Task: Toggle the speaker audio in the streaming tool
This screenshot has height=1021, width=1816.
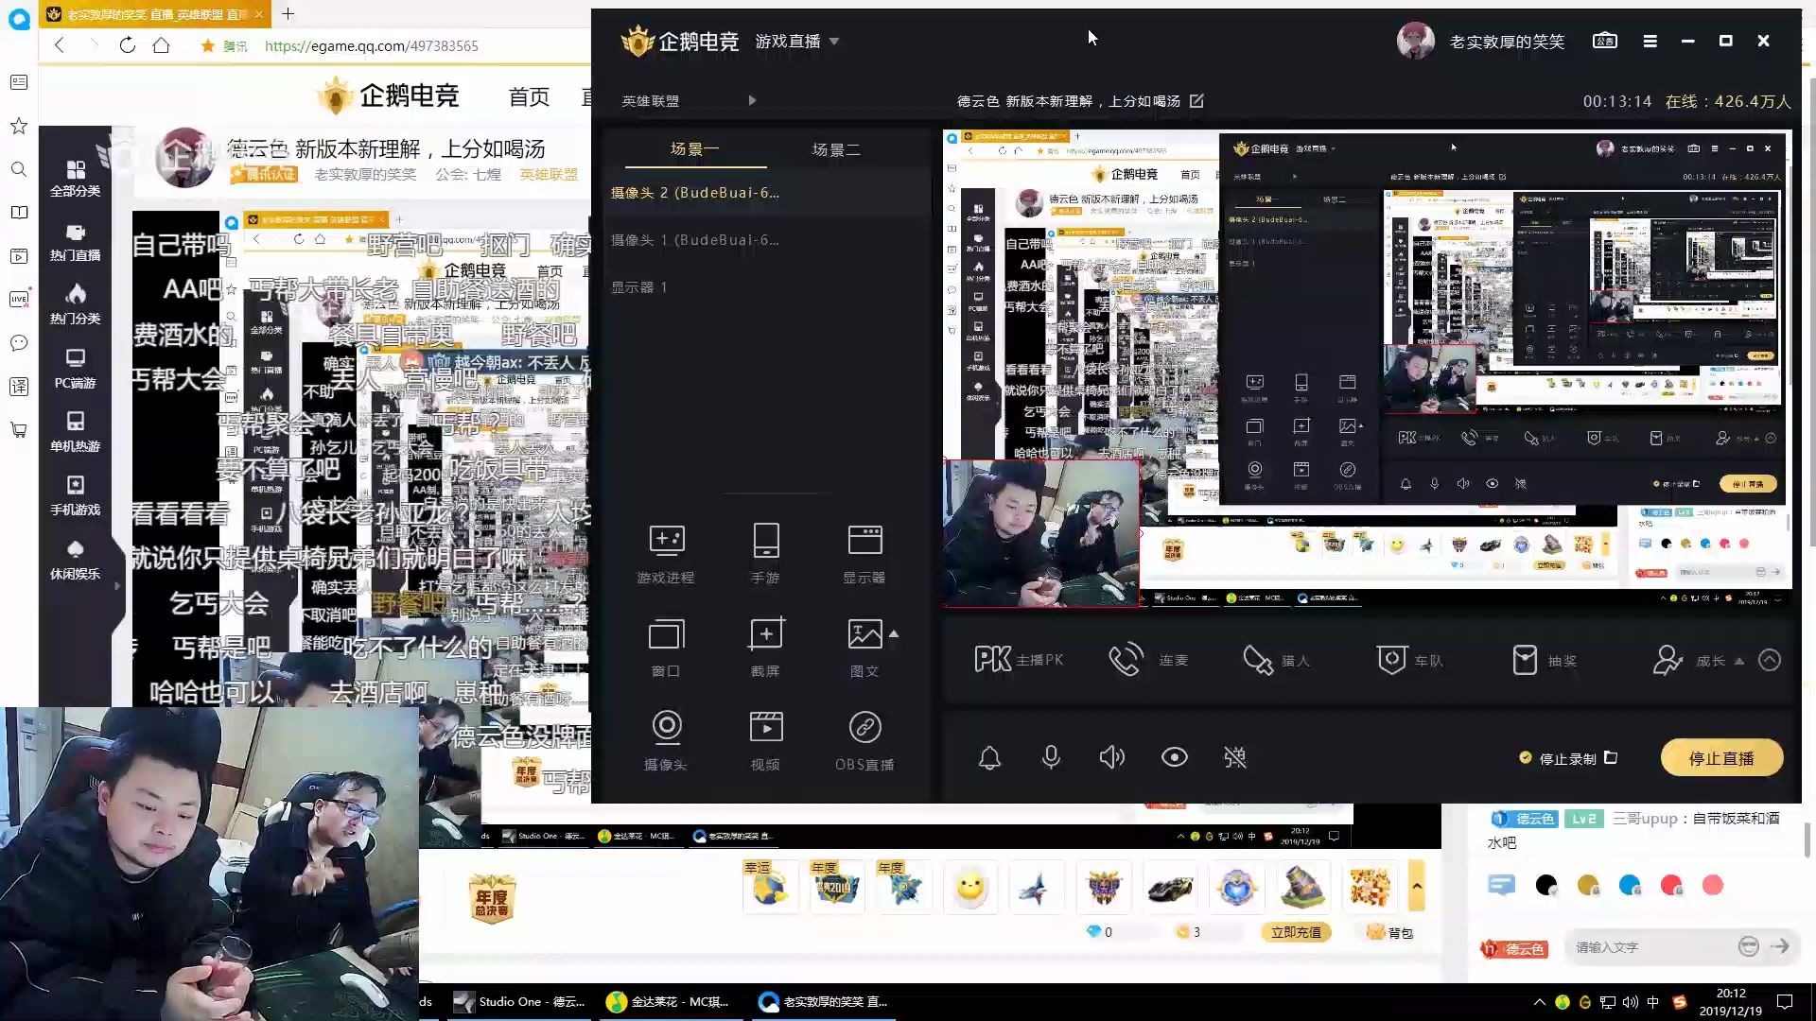Action: (x=1112, y=757)
